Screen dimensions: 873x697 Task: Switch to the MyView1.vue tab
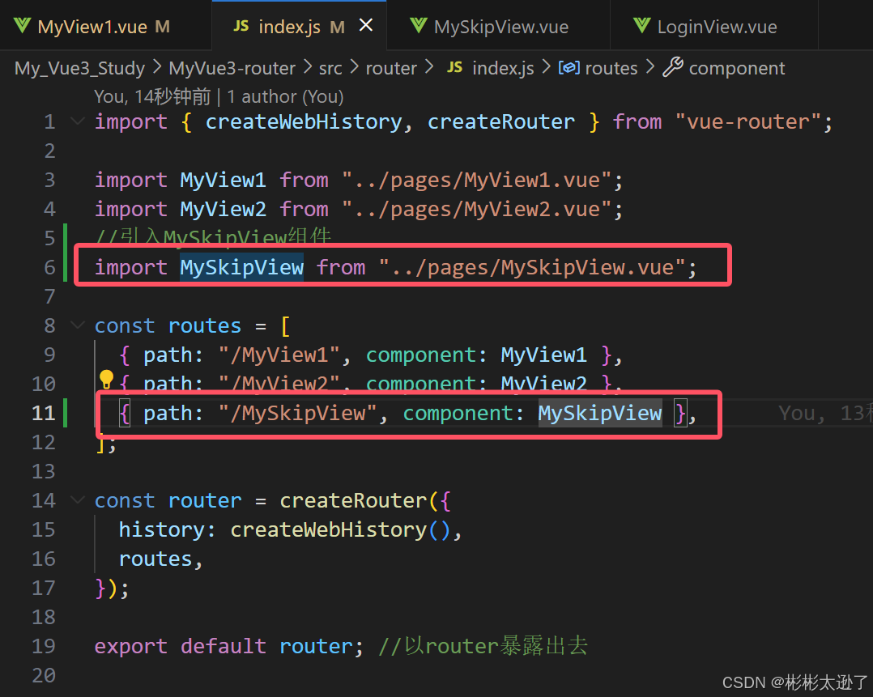coord(105,26)
